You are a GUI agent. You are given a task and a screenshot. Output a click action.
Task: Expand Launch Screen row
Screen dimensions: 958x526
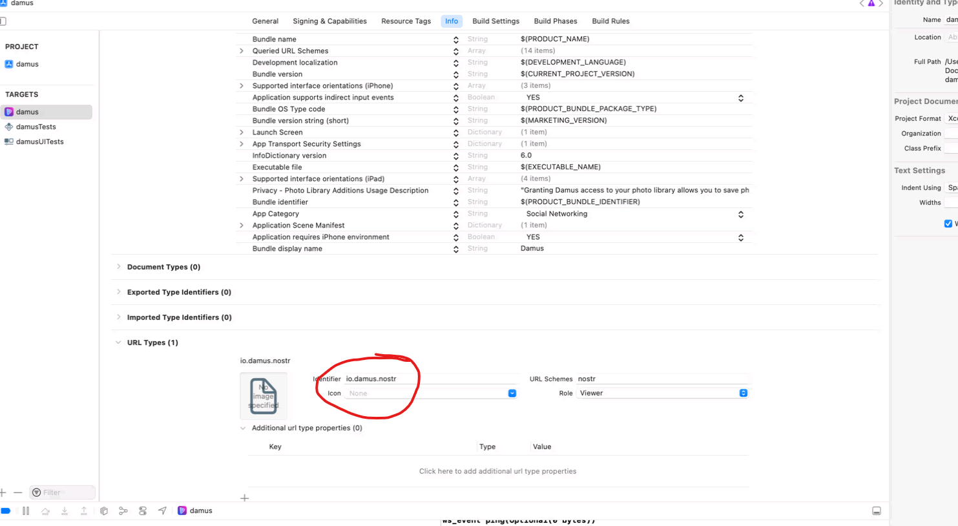pyautogui.click(x=242, y=132)
